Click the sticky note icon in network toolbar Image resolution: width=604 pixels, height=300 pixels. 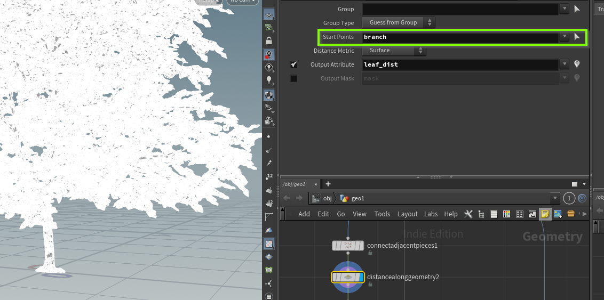545,214
